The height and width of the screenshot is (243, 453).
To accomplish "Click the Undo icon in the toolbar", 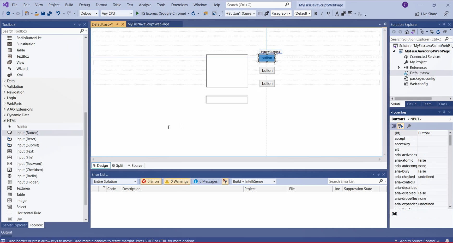I will pyautogui.click(x=58, y=14).
